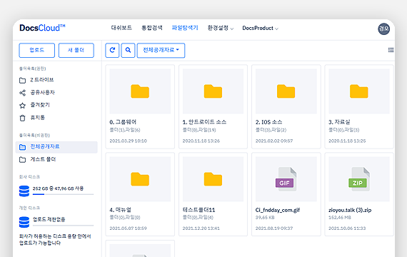Image resolution: width=407 pixels, height=257 pixels.
Task: Click the 테스트폴더11 folder name
Action: click(x=199, y=209)
